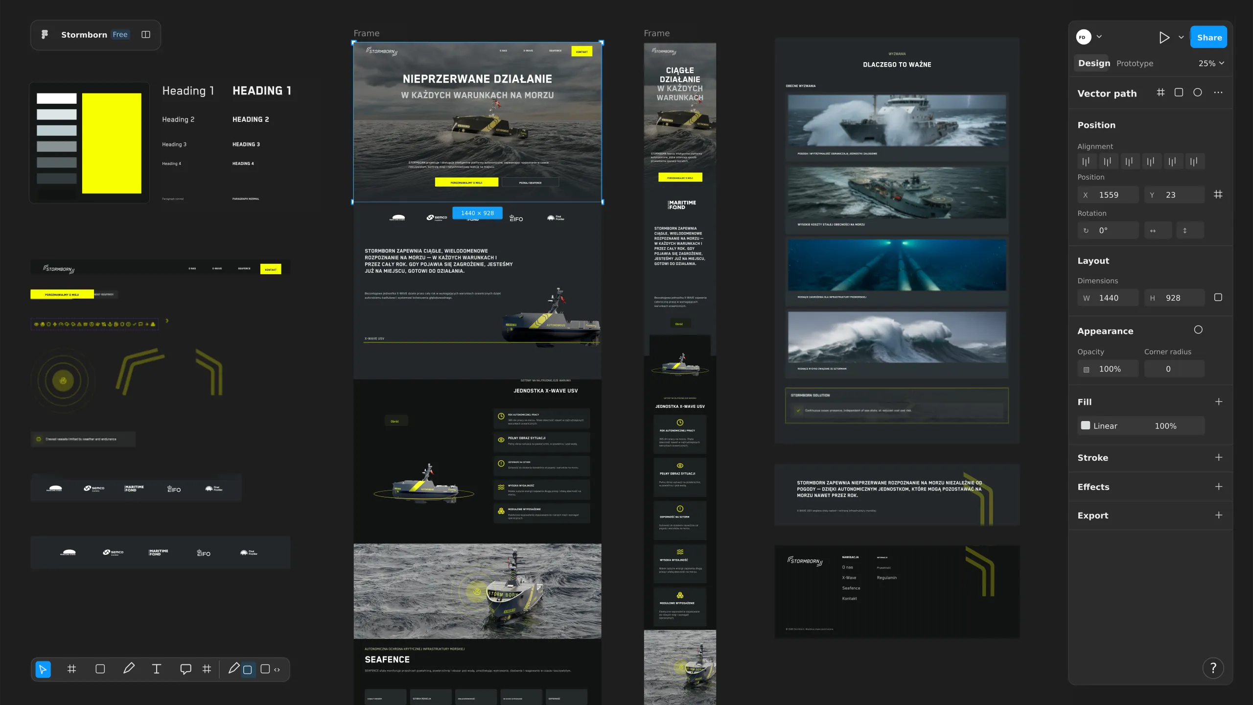
Task: Open the app logo menu beside Stormborn
Action: (x=45, y=34)
